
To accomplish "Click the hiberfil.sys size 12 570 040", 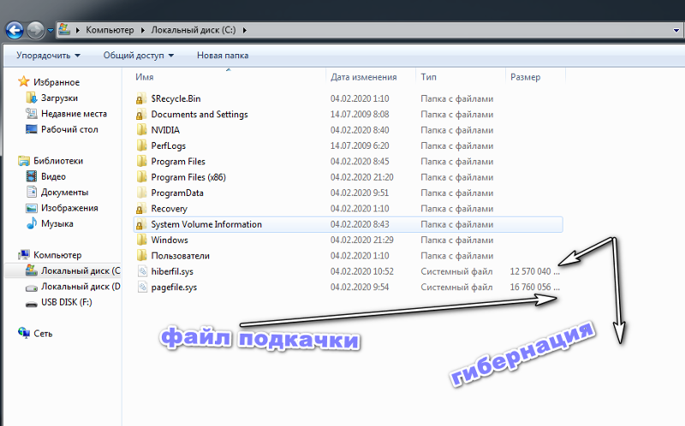I will tap(534, 271).
